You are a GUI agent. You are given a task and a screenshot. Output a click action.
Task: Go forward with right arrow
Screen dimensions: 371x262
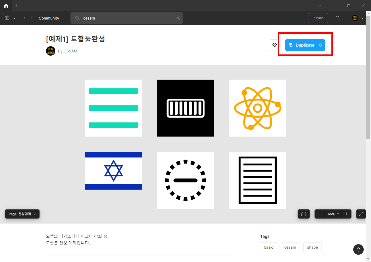click(32, 18)
